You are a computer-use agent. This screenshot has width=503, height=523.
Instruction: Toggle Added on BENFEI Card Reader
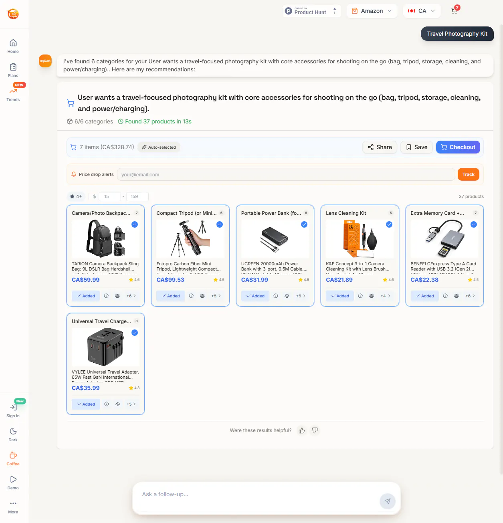point(425,296)
